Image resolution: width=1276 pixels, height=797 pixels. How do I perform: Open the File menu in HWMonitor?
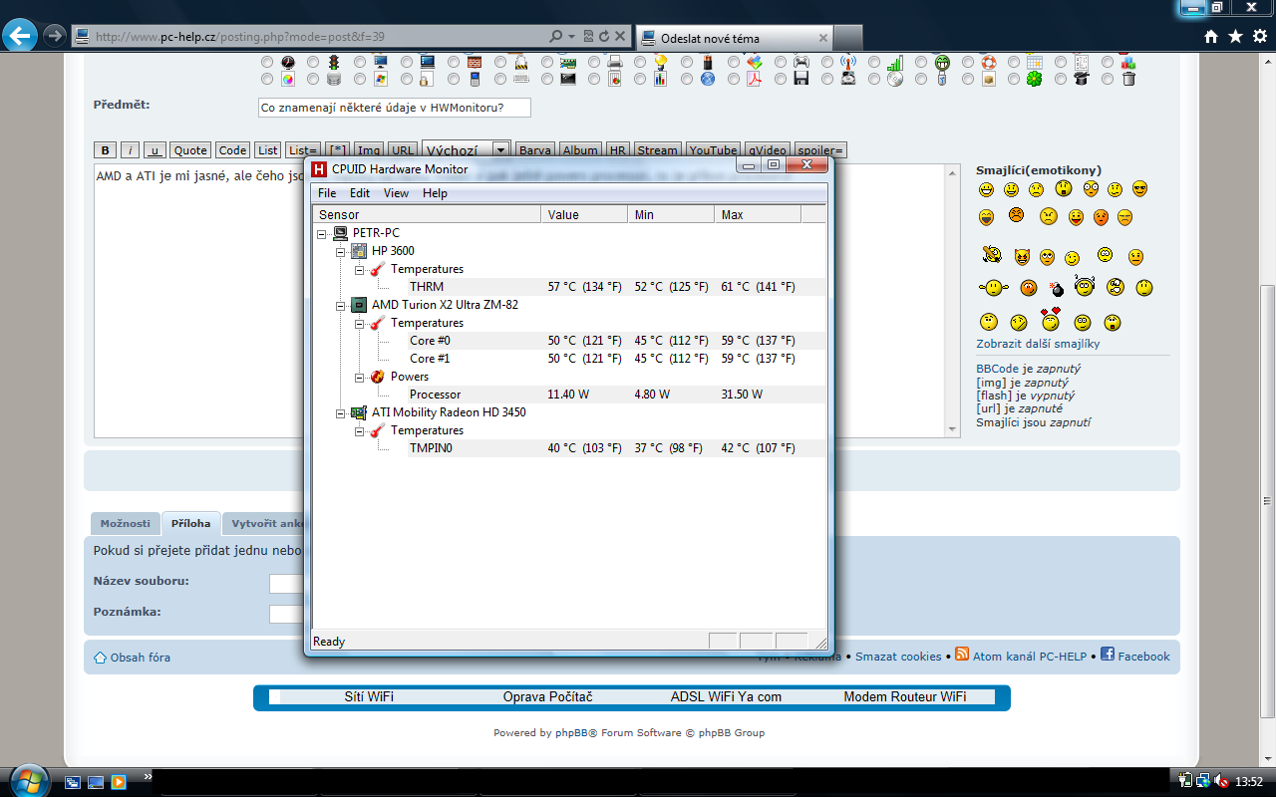tap(326, 193)
